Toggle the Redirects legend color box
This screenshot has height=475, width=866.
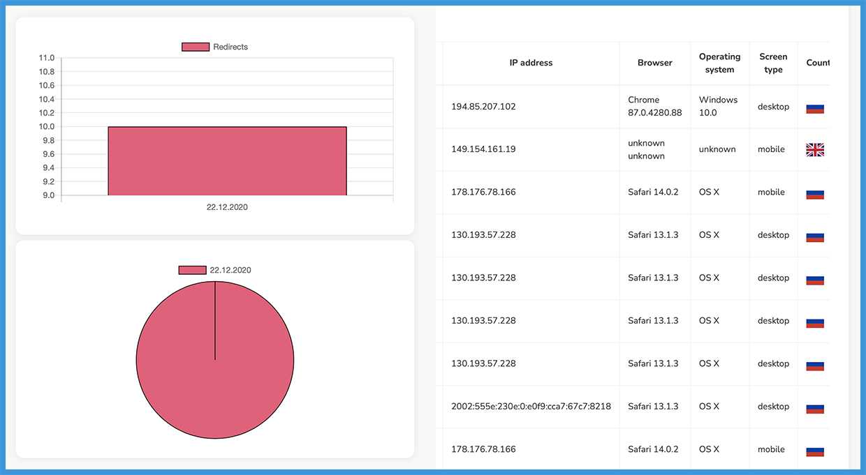pos(196,47)
